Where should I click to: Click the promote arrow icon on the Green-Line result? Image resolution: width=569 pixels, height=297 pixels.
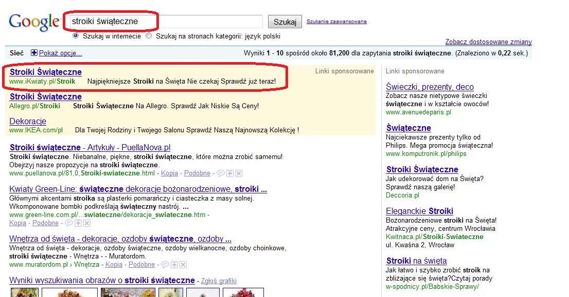(78, 223)
